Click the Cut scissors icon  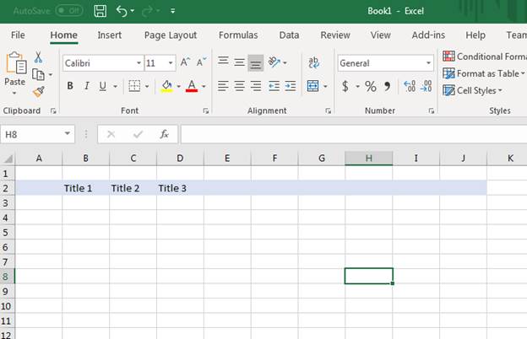coord(38,57)
